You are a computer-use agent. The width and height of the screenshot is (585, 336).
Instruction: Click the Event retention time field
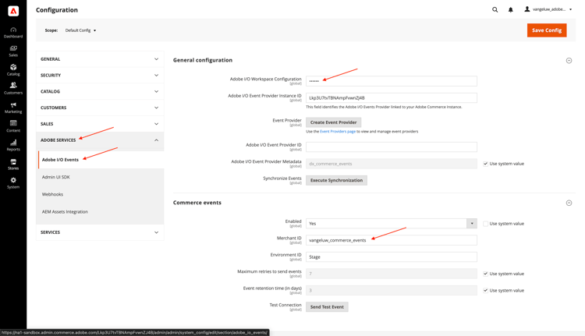click(392, 291)
